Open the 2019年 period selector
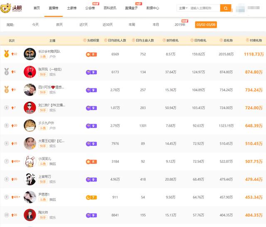This screenshot has height=227, width=266. (180, 25)
